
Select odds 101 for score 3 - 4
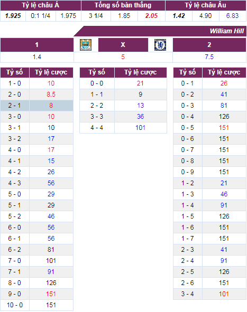(x=224, y=294)
